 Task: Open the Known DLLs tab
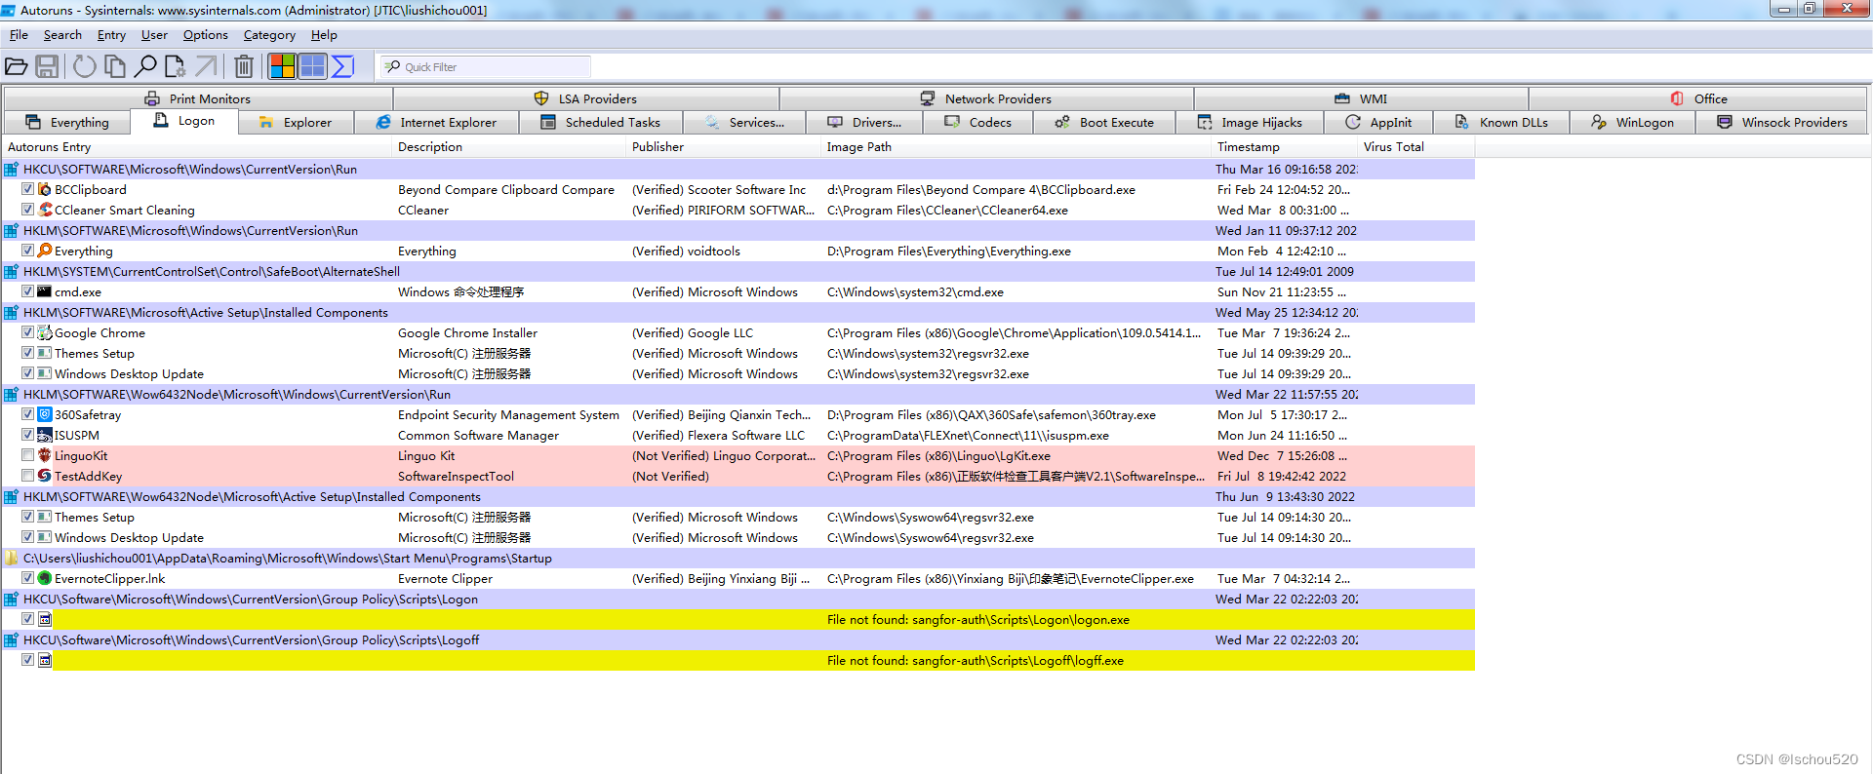1501,122
